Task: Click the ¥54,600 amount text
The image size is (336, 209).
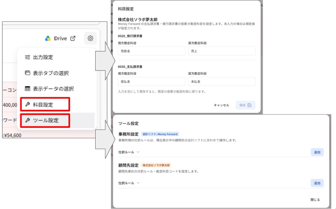Action: click(x=13, y=135)
